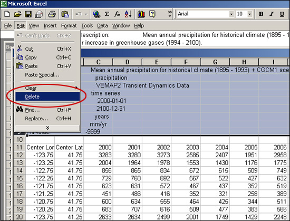Expand the Edit menu with the double chevron

coord(47,128)
